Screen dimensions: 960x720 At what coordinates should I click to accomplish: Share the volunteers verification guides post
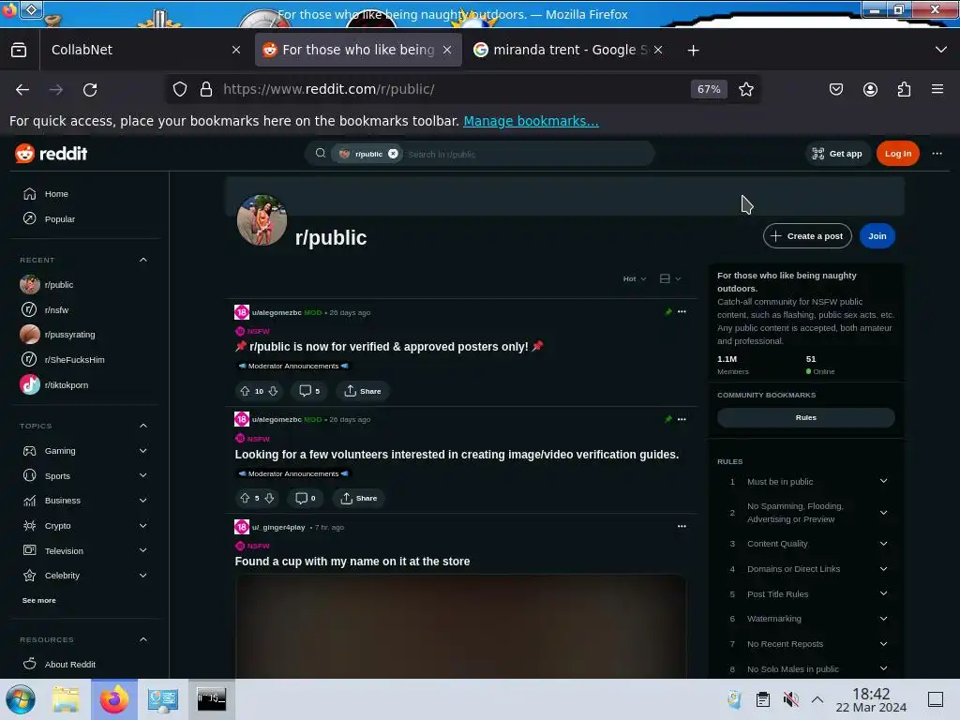(x=359, y=499)
